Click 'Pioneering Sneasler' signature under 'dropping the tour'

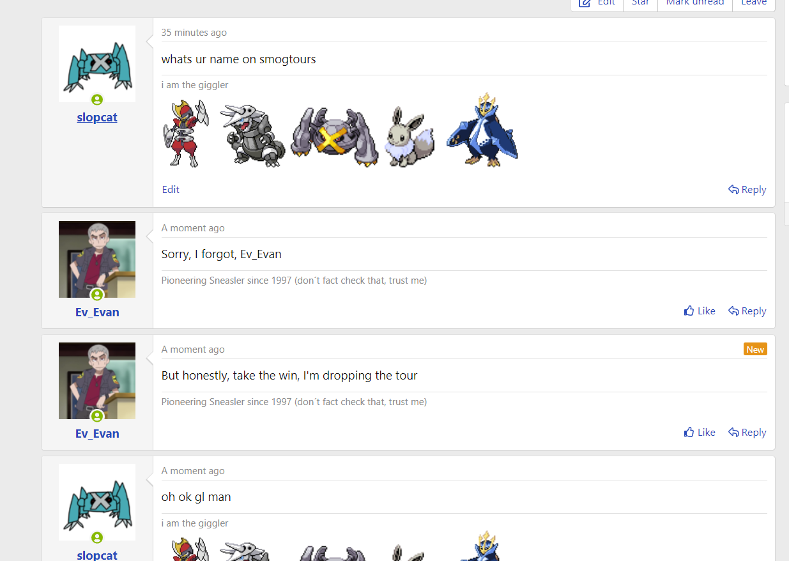[294, 402]
